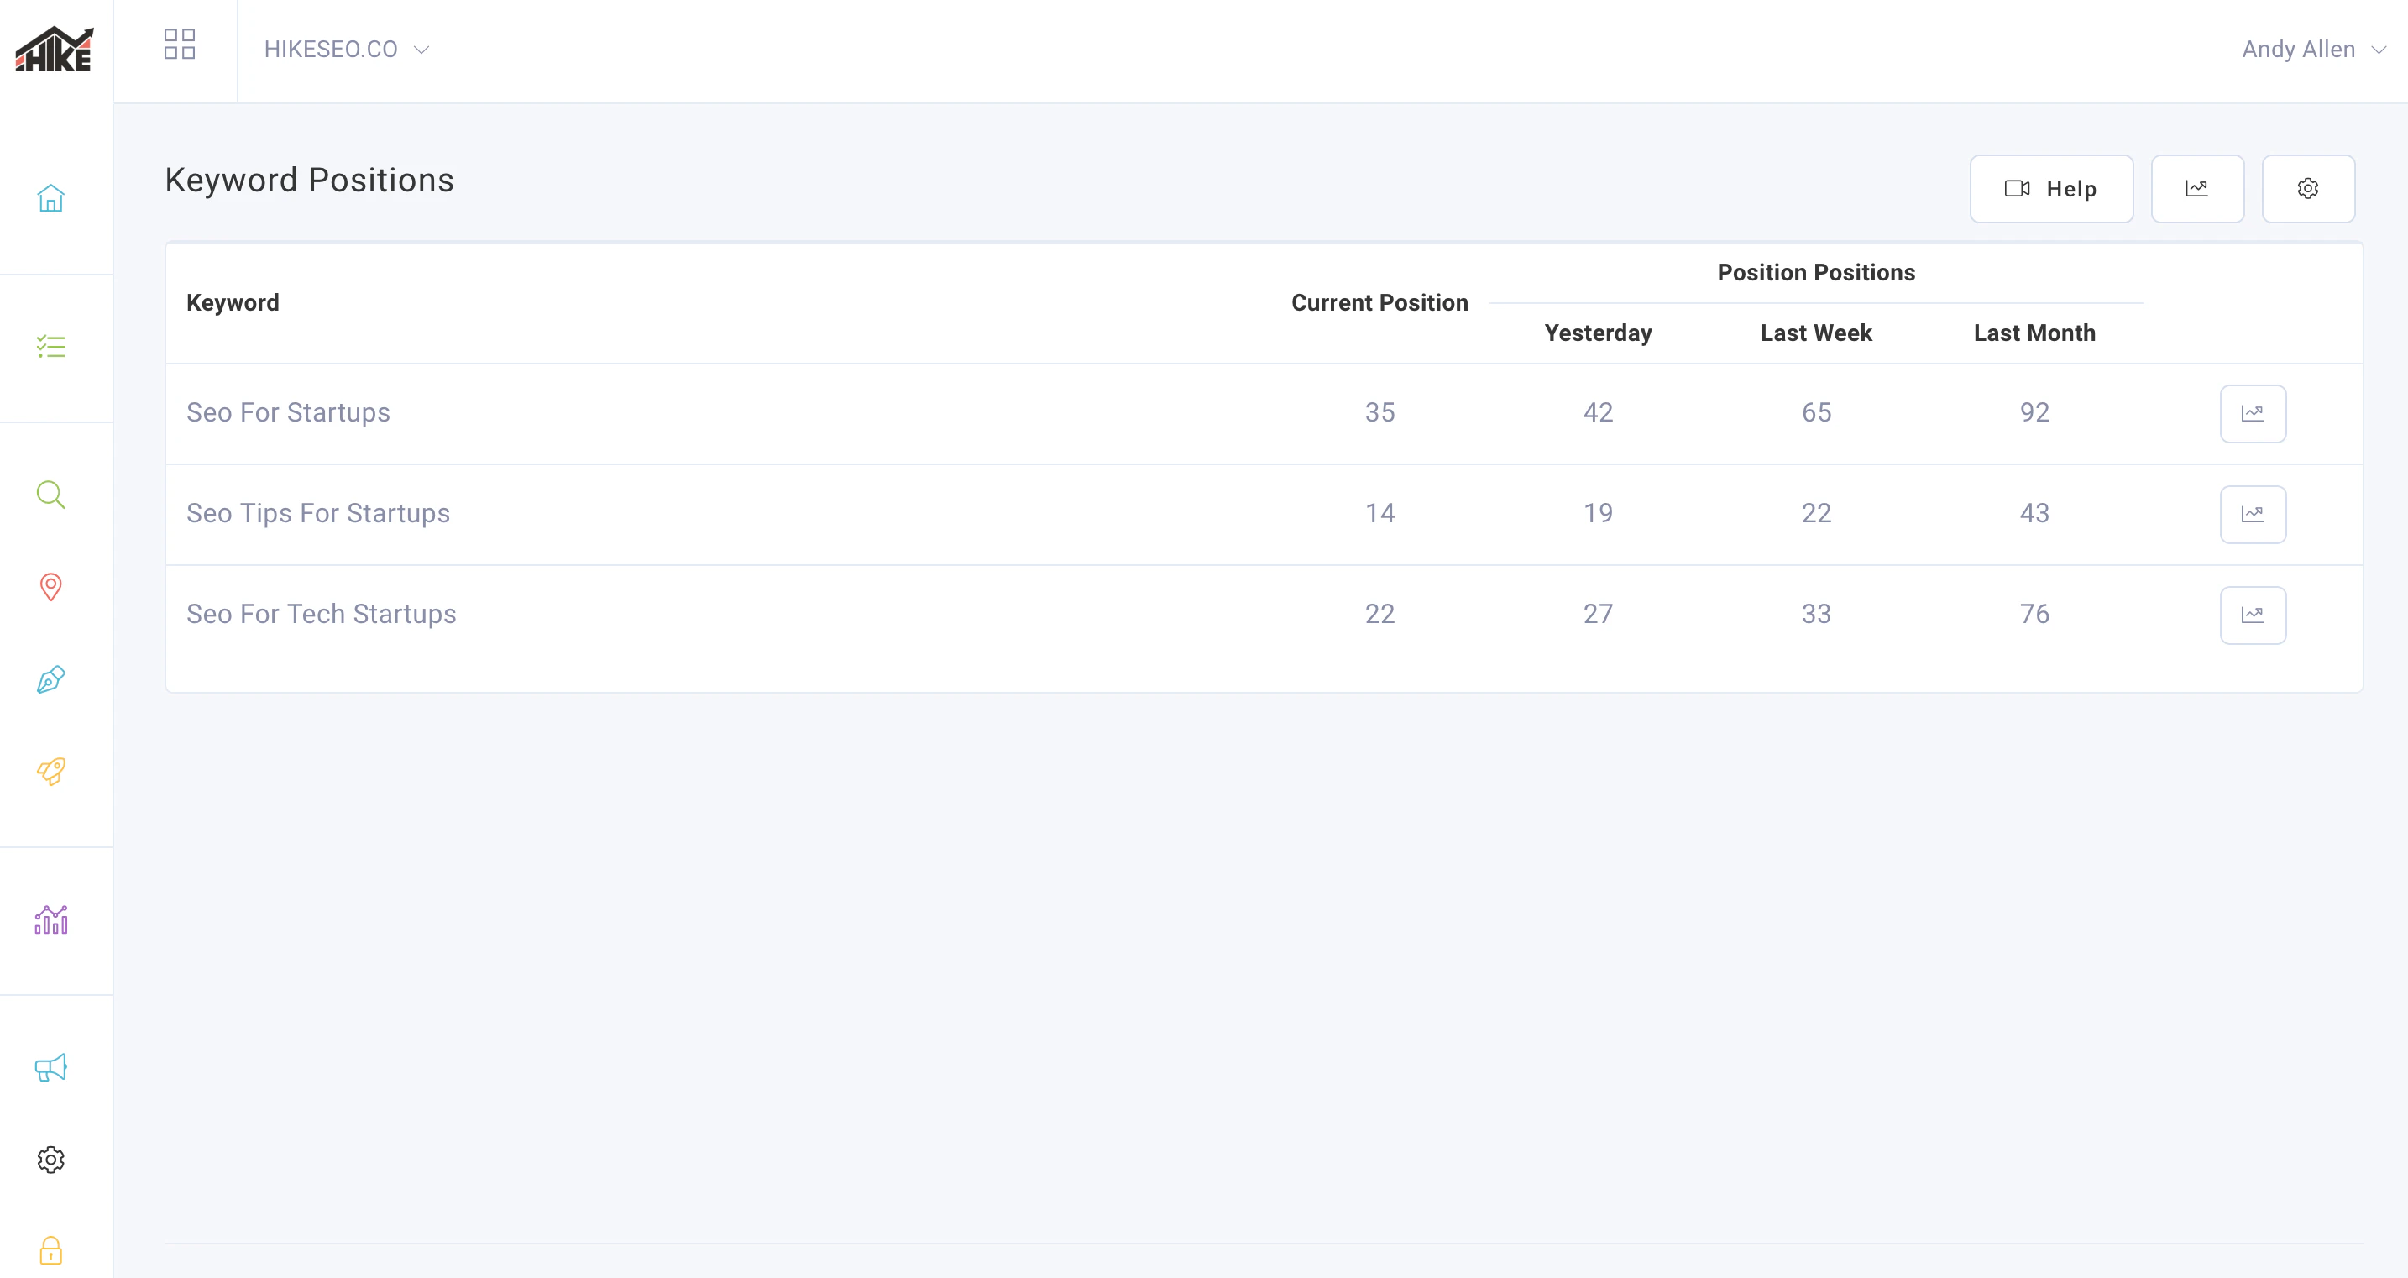View chart for Seo For Startups row
The height and width of the screenshot is (1278, 2408).
tap(2252, 413)
